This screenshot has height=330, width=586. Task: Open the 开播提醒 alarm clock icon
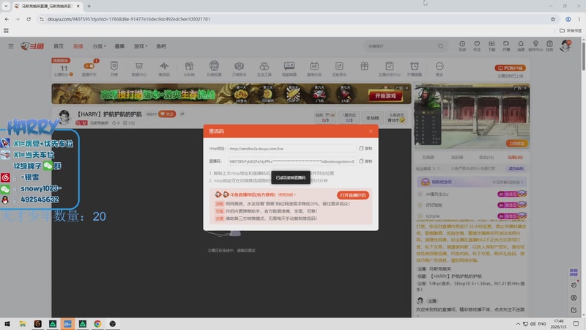pos(415,68)
